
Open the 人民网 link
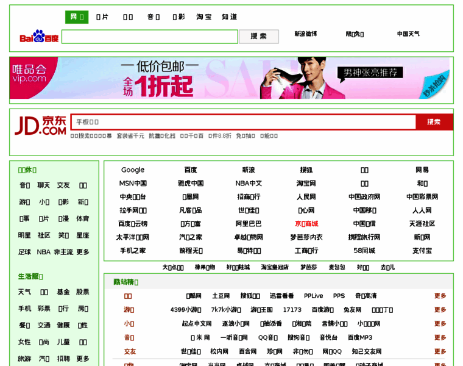point(306,196)
